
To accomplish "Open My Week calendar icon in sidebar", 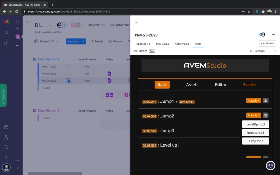I will [6, 127].
